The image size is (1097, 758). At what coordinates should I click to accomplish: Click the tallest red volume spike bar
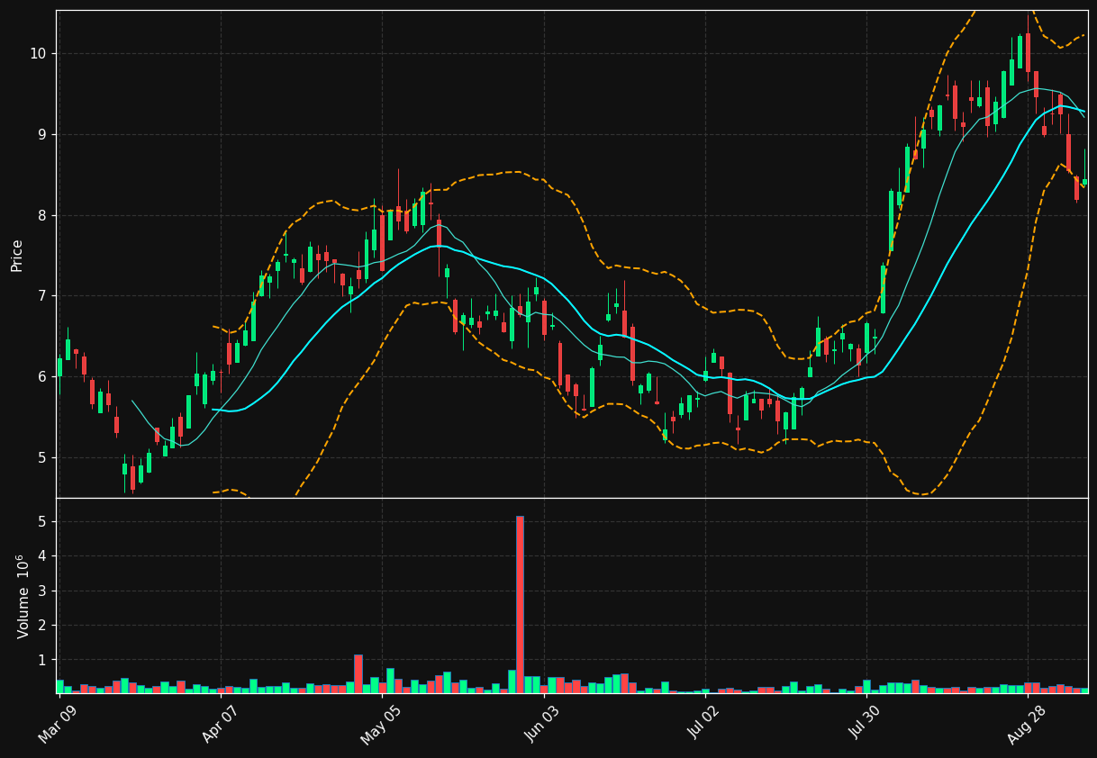click(520, 604)
